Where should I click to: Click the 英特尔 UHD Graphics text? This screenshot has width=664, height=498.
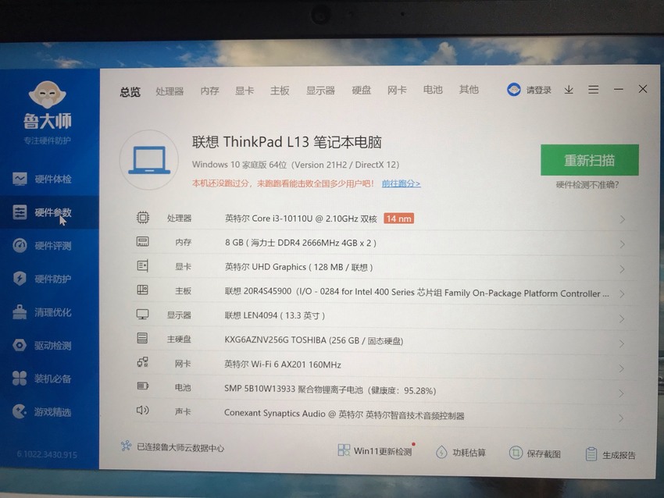point(298,267)
